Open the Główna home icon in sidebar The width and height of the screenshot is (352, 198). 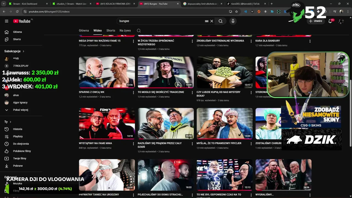(x=7, y=32)
